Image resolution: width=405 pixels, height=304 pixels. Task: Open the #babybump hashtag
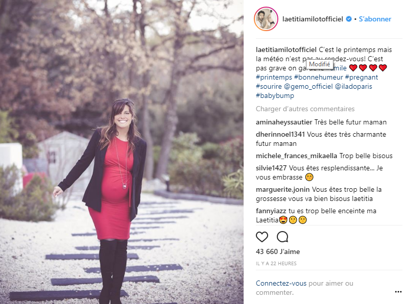[275, 96]
